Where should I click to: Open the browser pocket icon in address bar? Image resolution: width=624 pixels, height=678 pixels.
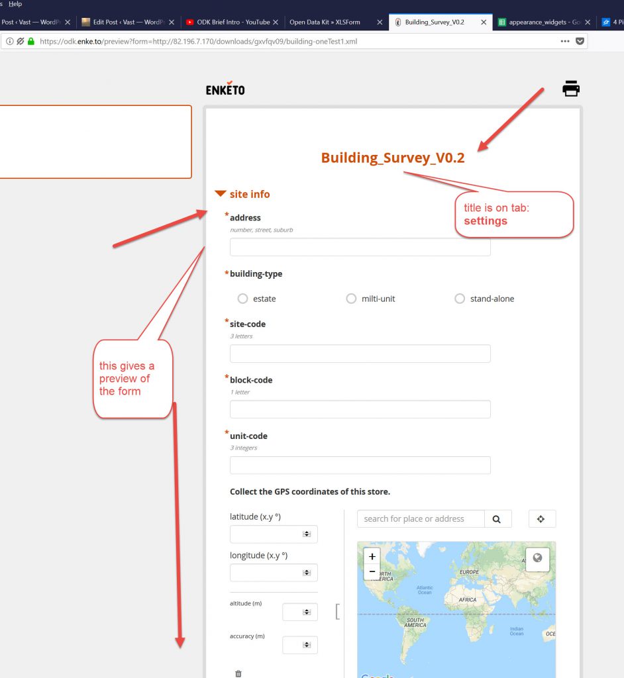click(580, 41)
